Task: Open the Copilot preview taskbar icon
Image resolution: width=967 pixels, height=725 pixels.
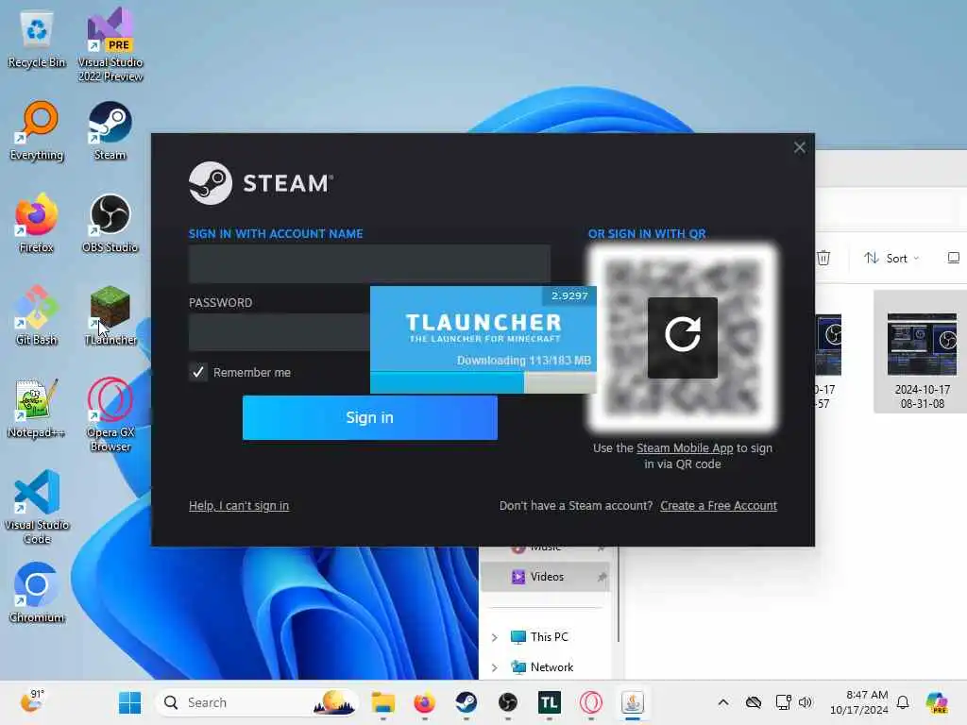Action: (x=937, y=702)
